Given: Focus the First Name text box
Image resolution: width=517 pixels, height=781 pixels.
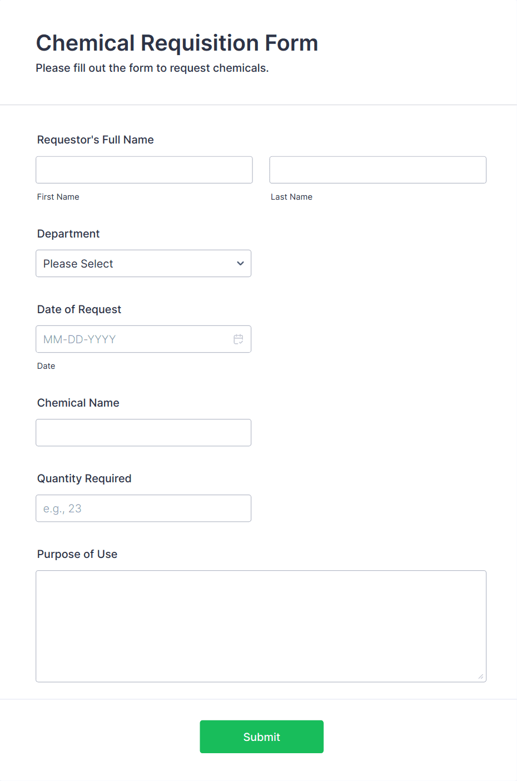Looking at the screenshot, I should tap(144, 170).
